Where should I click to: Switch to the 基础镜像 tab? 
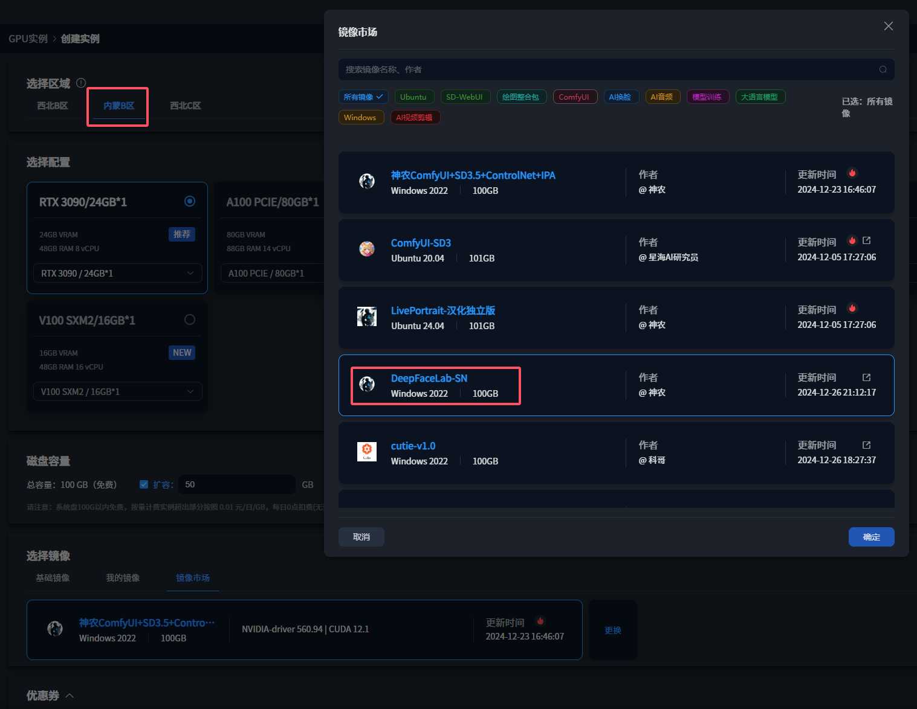[53, 578]
